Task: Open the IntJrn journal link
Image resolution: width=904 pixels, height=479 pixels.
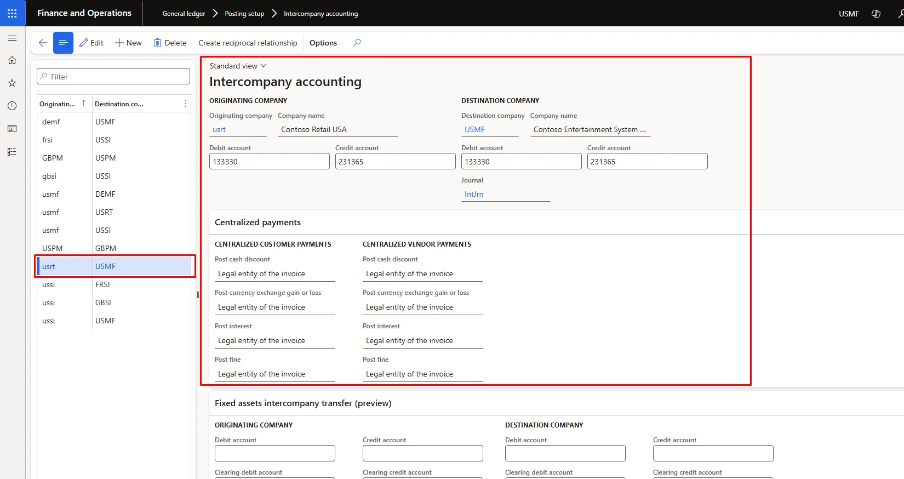Action: 474,195
